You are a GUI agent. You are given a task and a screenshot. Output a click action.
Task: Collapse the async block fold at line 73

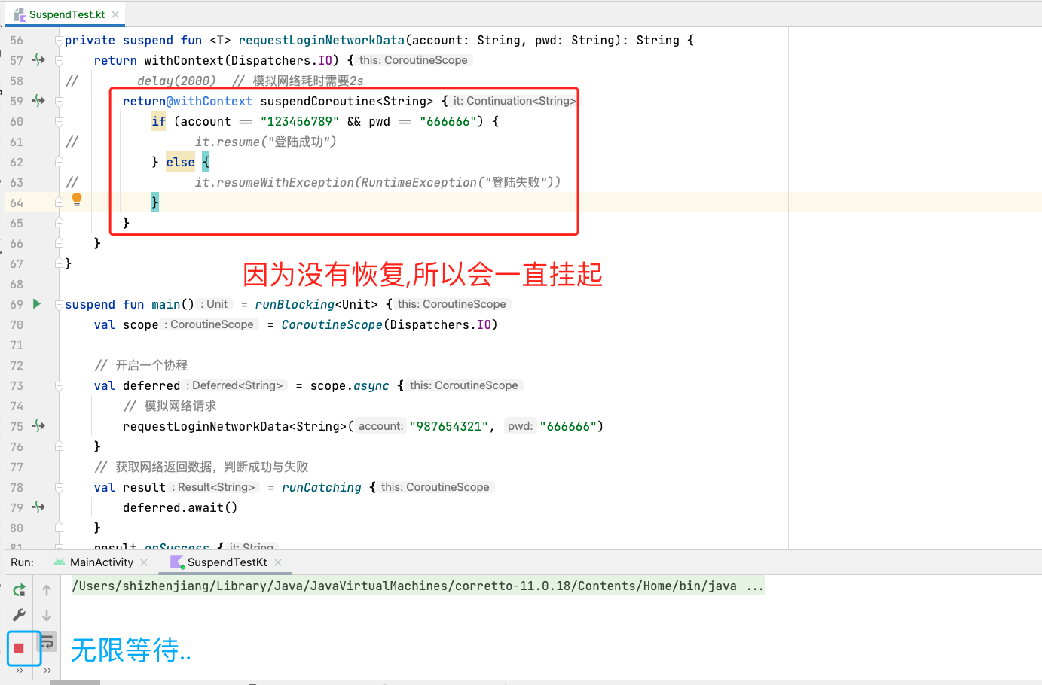(59, 385)
